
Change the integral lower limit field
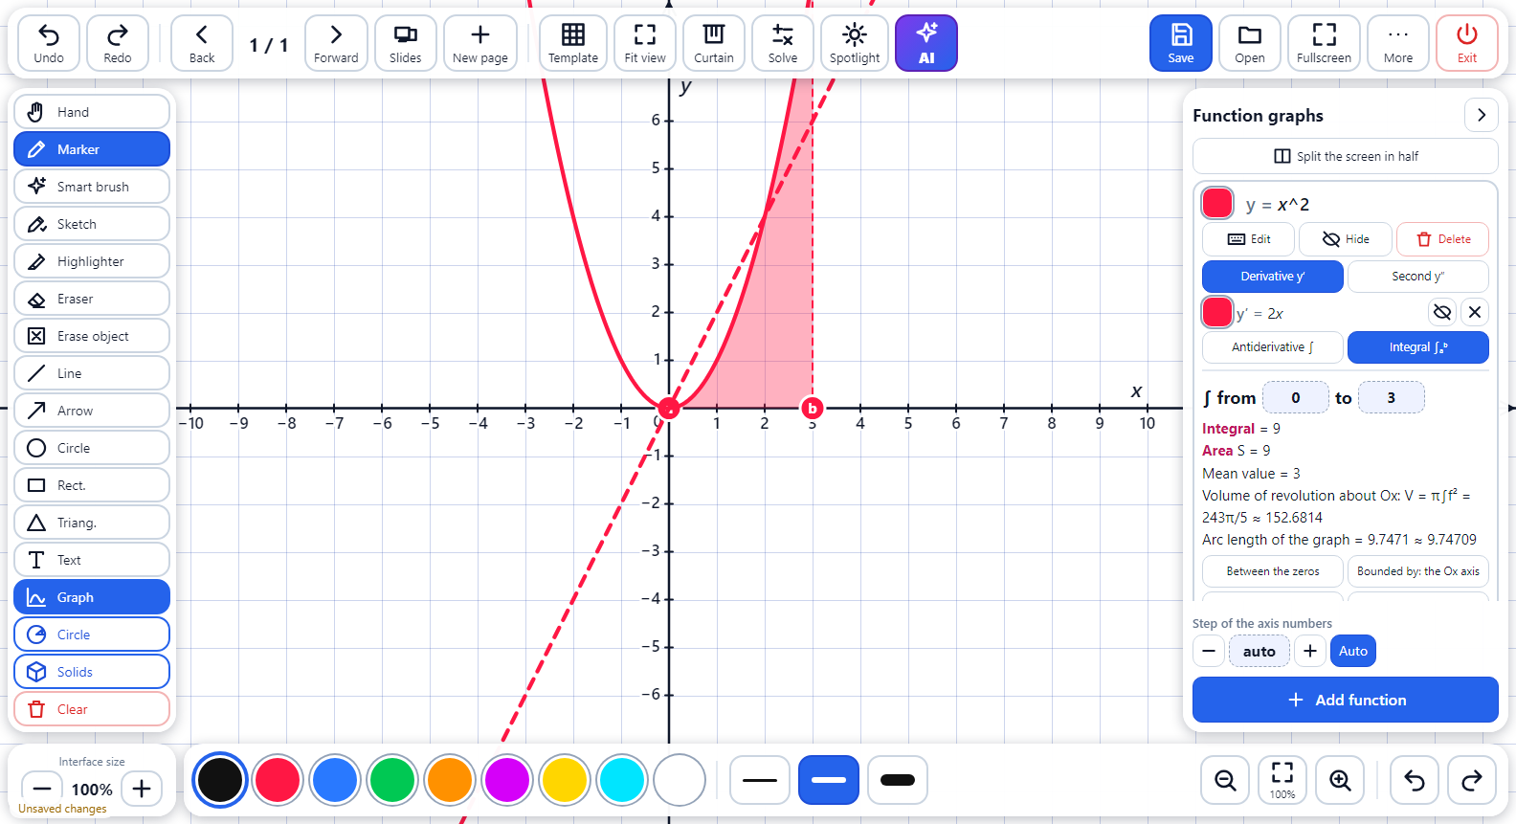[1296, 397]
